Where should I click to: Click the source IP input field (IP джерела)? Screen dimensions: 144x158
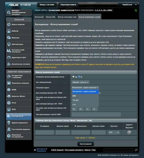click(x=45, y=132)
